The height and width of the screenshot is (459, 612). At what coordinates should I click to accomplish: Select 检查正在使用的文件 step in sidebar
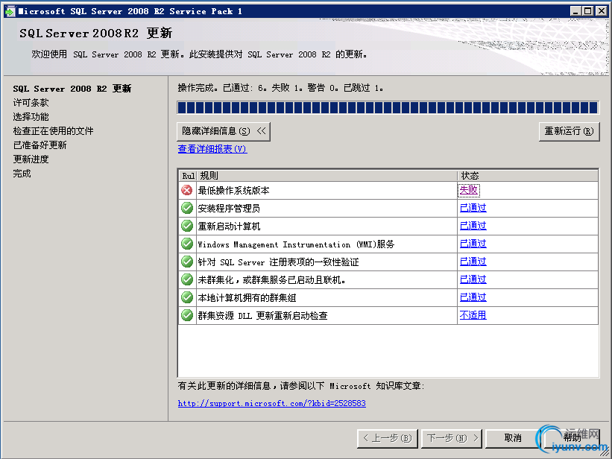coord(53,130)
